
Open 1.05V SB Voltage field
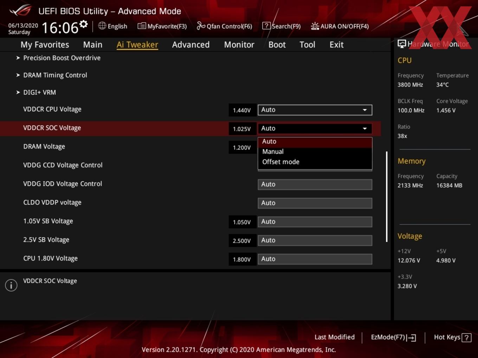click(x=315, y=221)
